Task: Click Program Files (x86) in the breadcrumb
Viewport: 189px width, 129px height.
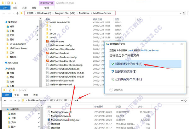Action: [65, 13]
